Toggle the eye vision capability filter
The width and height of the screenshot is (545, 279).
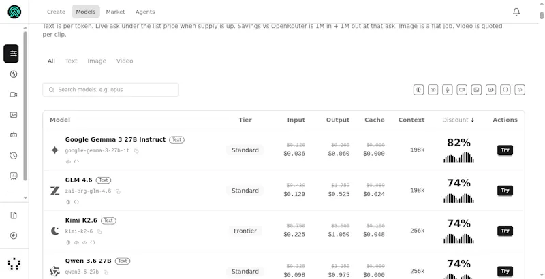(x=433, y=90)
